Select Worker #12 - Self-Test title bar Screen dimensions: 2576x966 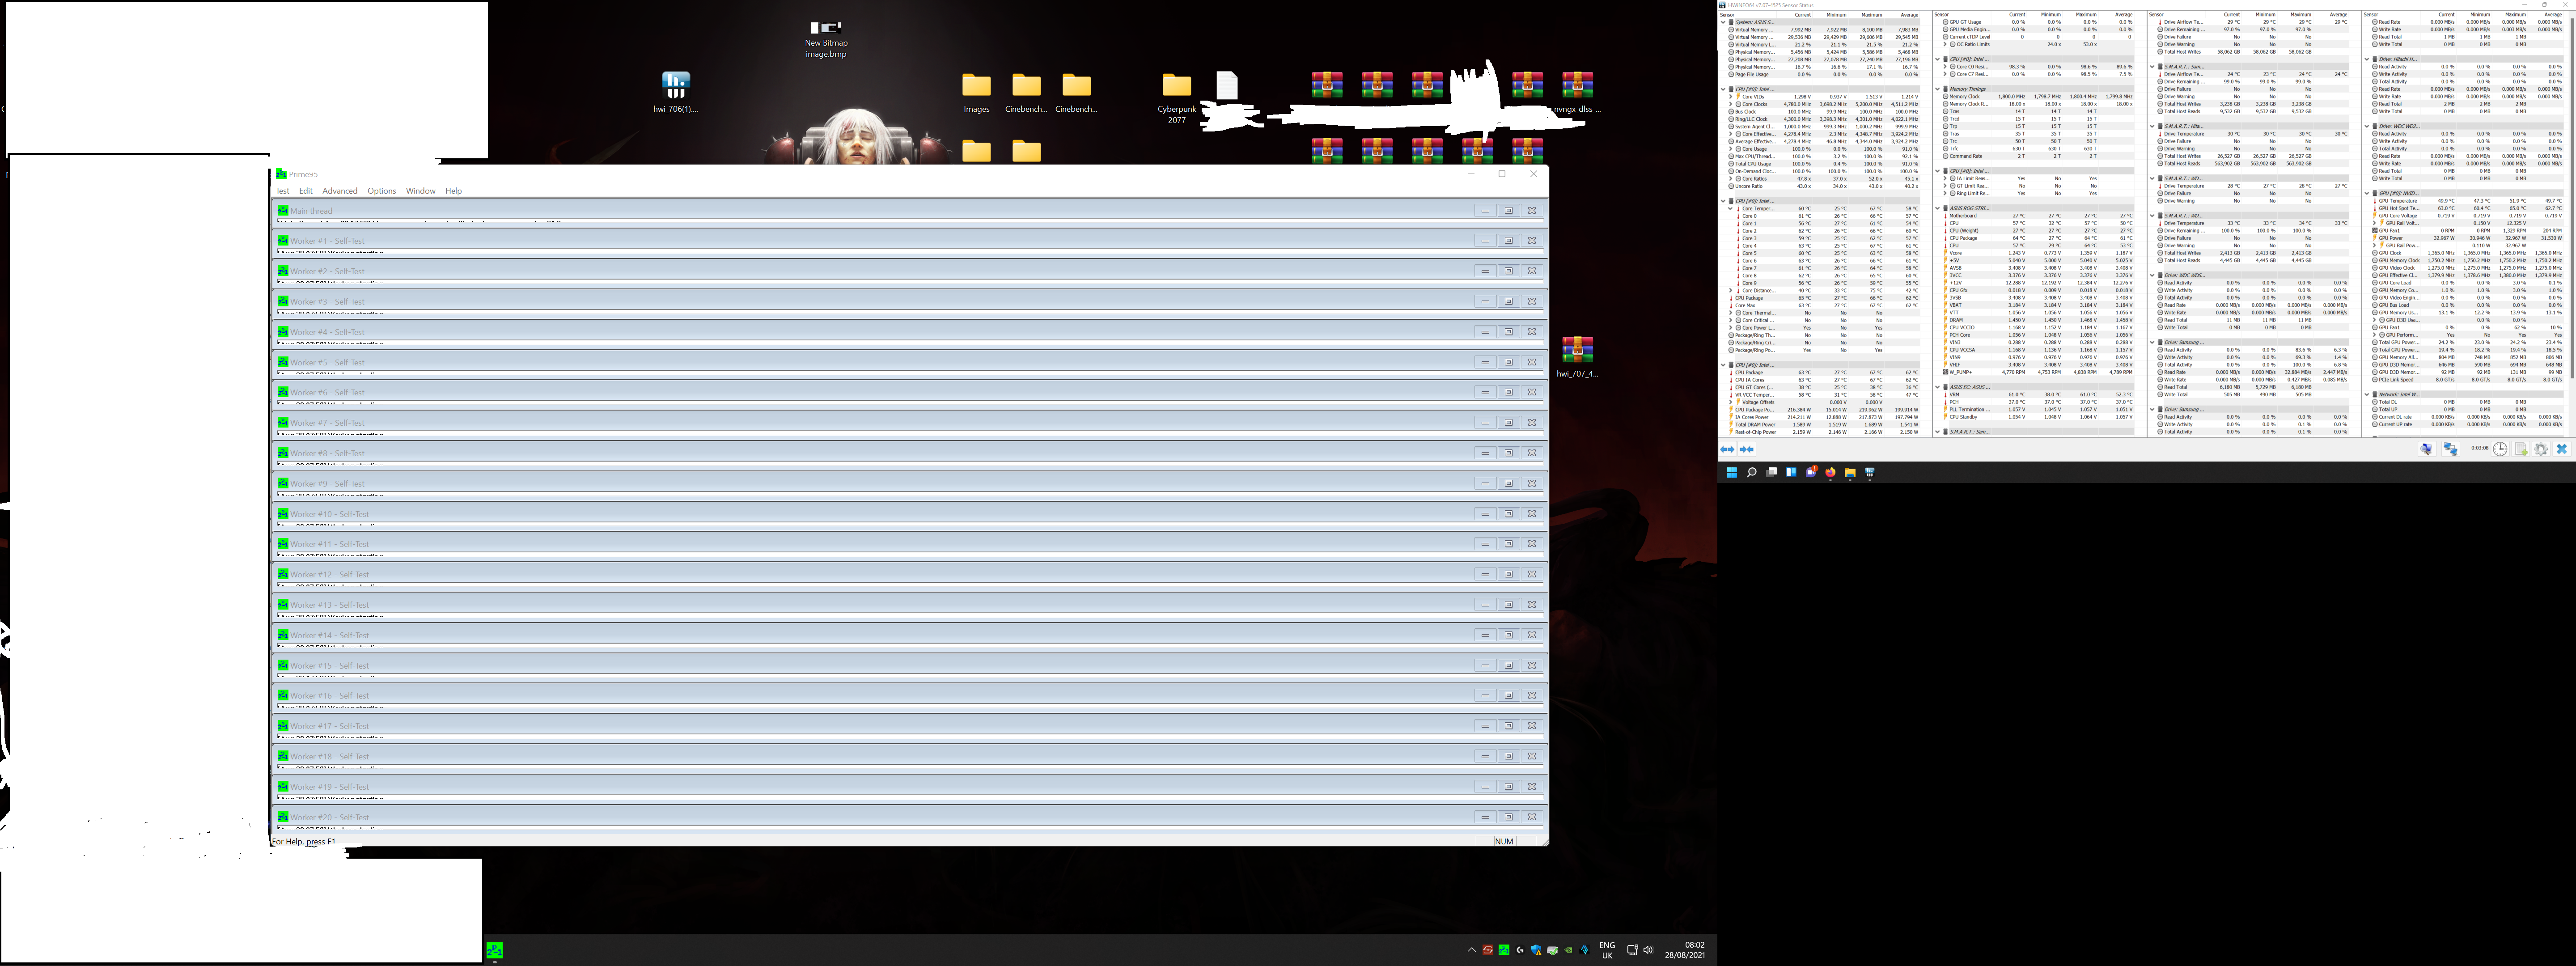(909, 574)
